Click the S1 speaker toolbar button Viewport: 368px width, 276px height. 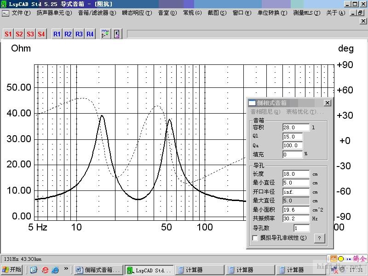click(8, 34)
